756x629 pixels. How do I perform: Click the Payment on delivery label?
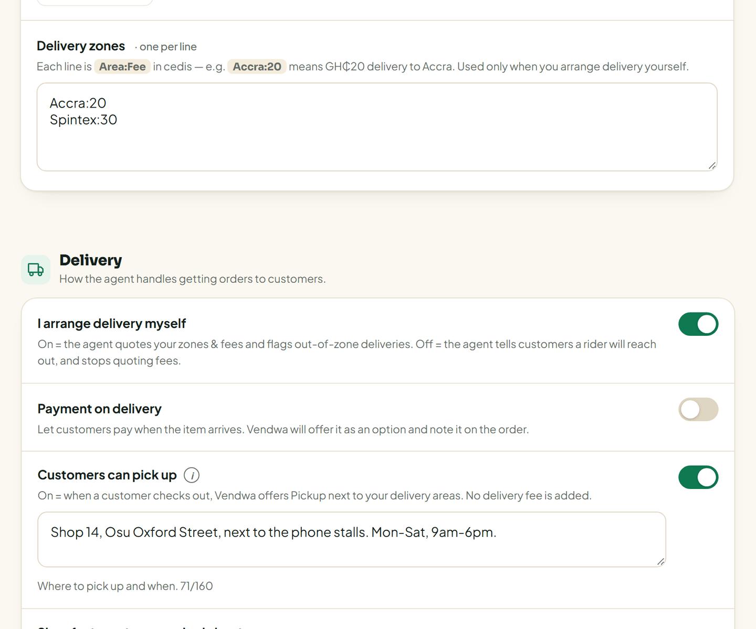click(x=100, y=409)
